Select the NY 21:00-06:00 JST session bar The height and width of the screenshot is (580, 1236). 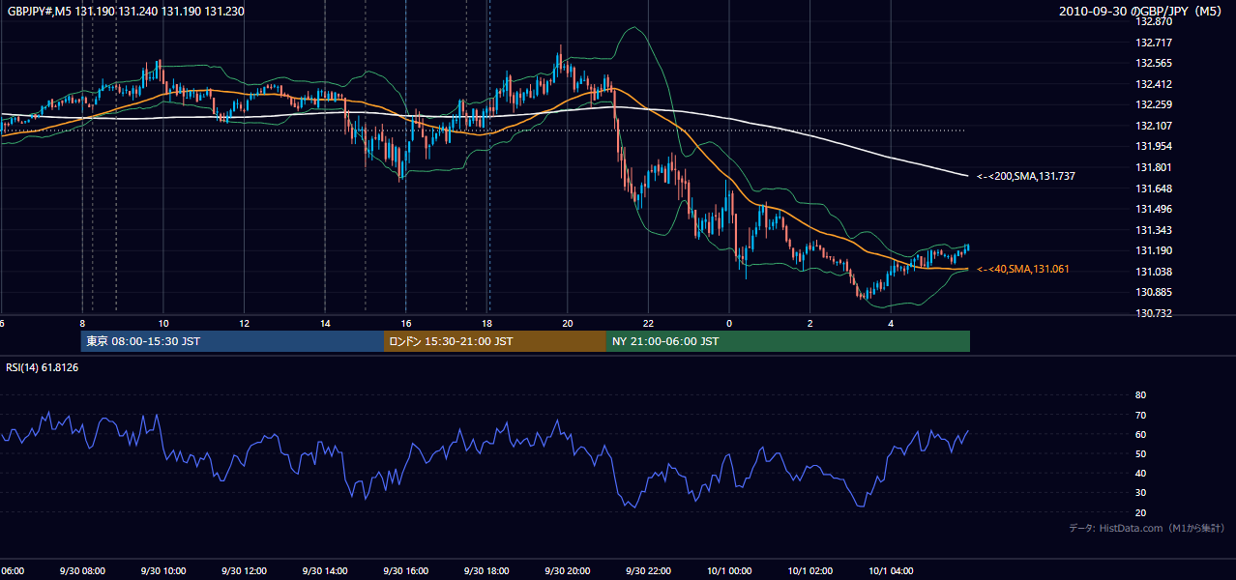788,341
